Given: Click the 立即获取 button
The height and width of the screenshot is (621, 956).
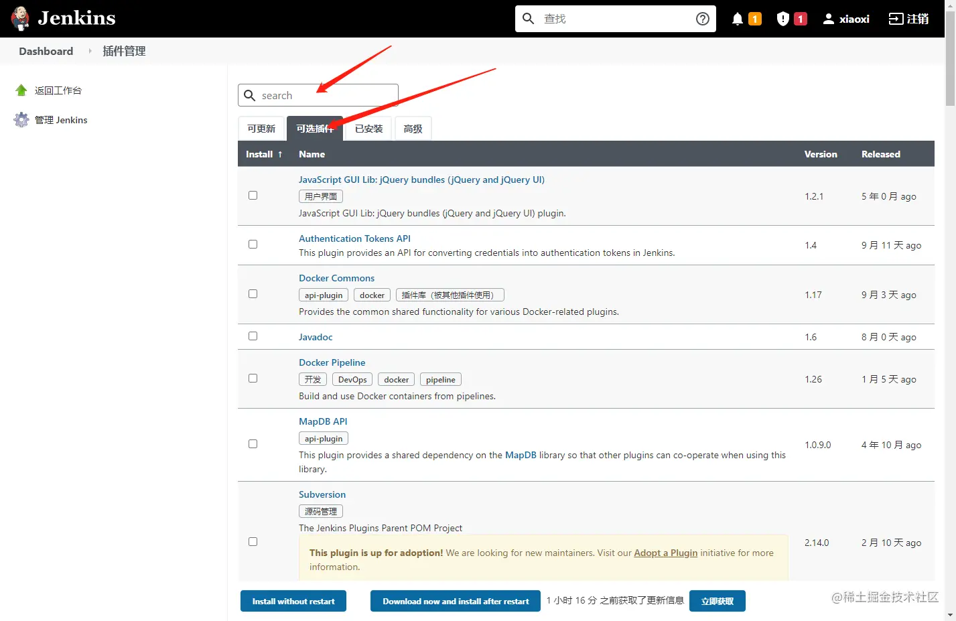Looking at the screenshot, I should tap(718, 601).
